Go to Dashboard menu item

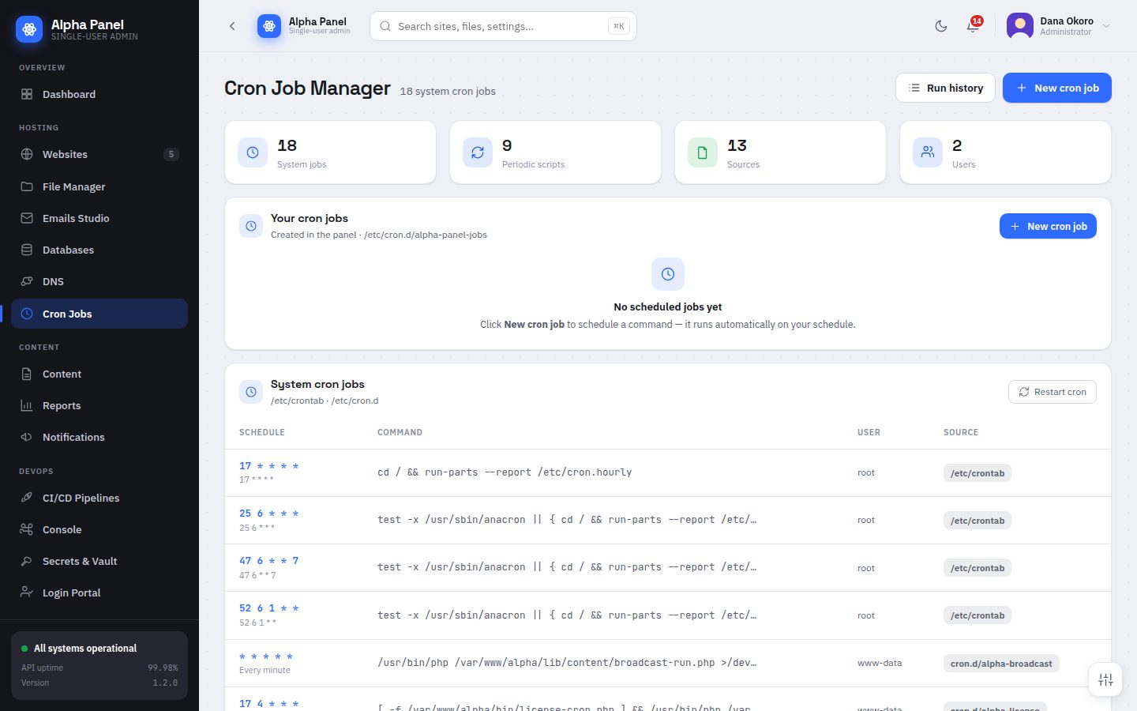click(x=99, y=94)
